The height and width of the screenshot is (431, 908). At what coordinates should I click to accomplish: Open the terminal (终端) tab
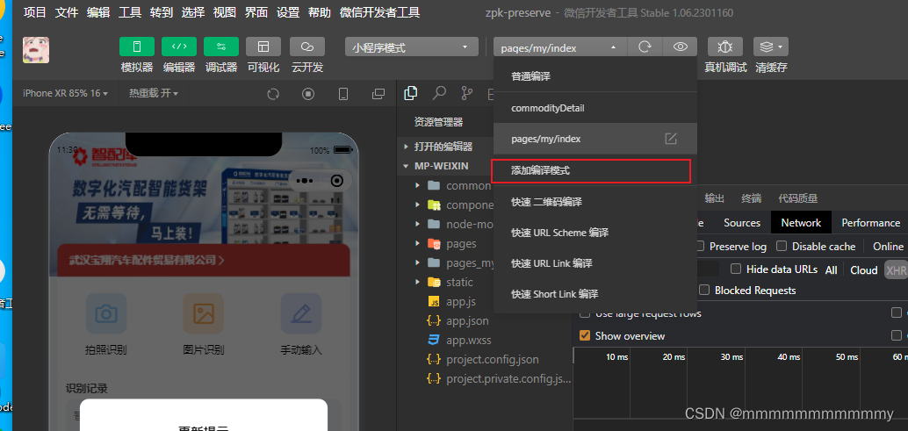pyautogui.click(x=751, y=198)
